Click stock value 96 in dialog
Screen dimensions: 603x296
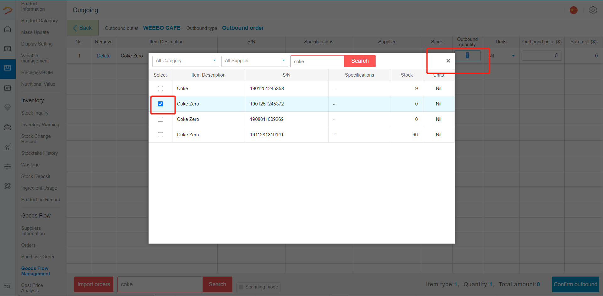(415, 135)
